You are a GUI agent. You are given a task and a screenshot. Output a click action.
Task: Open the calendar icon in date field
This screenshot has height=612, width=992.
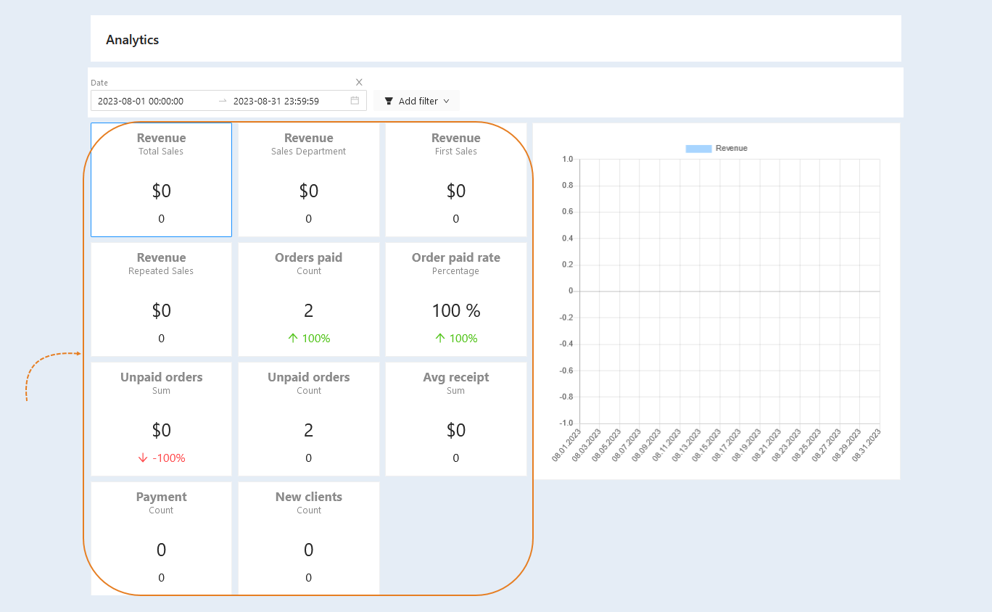[x=355, y=101]
